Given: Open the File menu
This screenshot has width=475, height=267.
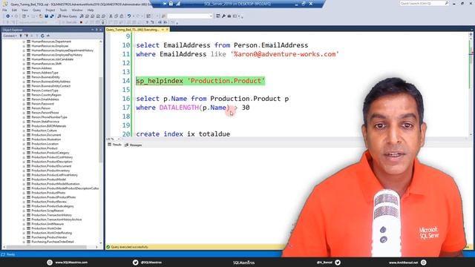Looking at the screenshot, I should coord(4,10).
